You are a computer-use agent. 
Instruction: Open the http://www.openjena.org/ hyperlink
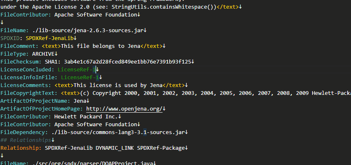(124, 108)
